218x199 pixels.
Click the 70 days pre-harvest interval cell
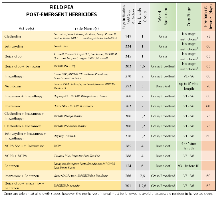(208, 86)
